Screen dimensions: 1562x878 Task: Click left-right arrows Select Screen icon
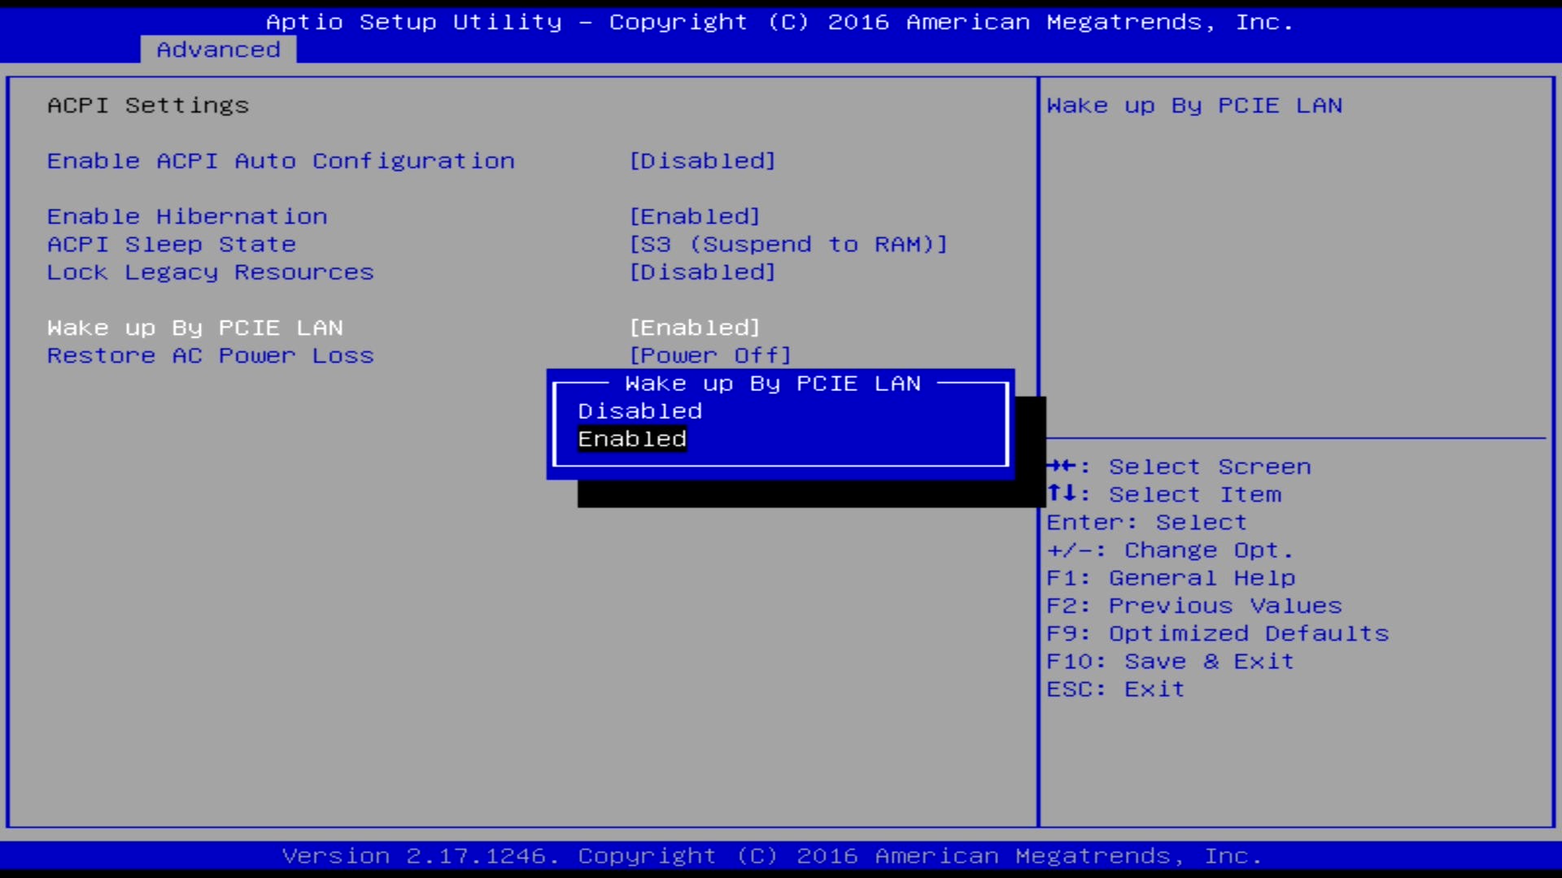(1062, 466)
